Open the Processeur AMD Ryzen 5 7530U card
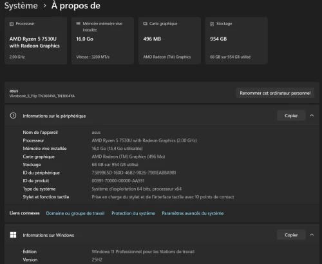322x264 pixels. pyautogui.click(x=36, y=41)
